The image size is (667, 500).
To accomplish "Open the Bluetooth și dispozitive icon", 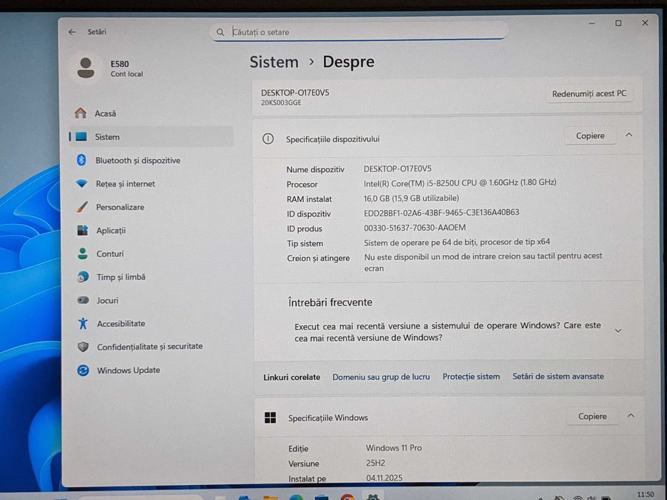I will [x=81, y=160].
